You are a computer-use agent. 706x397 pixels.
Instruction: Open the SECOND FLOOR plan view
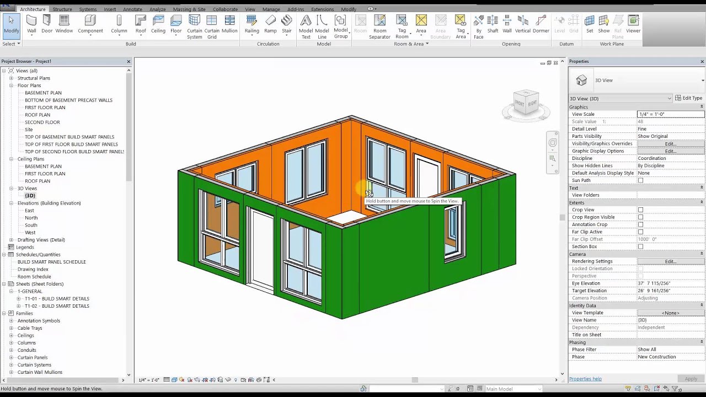coord(42,122)
